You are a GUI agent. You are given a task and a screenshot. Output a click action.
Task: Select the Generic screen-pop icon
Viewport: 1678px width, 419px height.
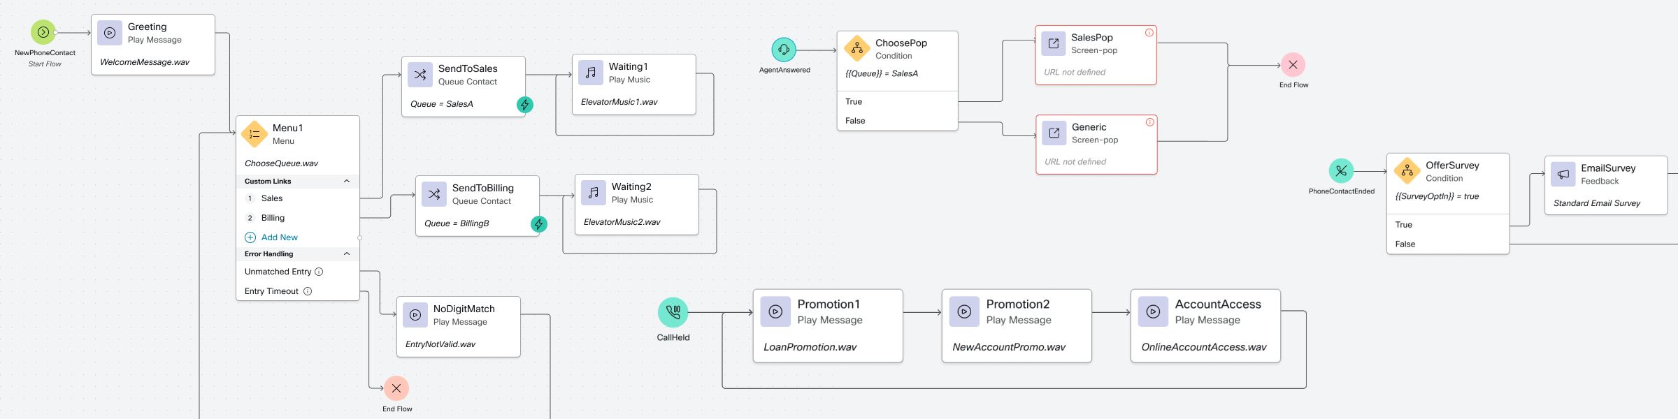pyautogui.click(x=1054, y=133)
